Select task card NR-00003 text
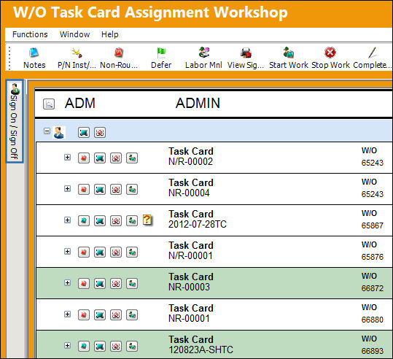The height and width of the screenshot is (359, 393). tap(189, 287)
